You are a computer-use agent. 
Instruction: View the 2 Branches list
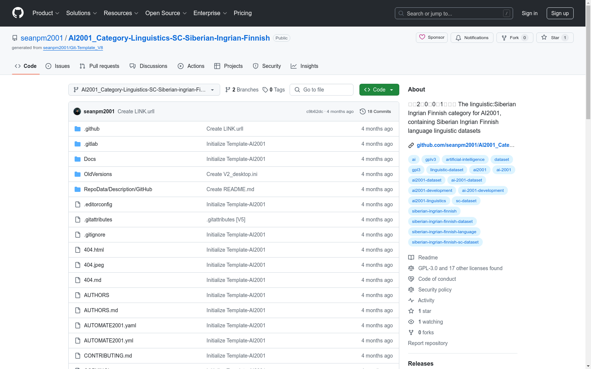click(242, 90)
